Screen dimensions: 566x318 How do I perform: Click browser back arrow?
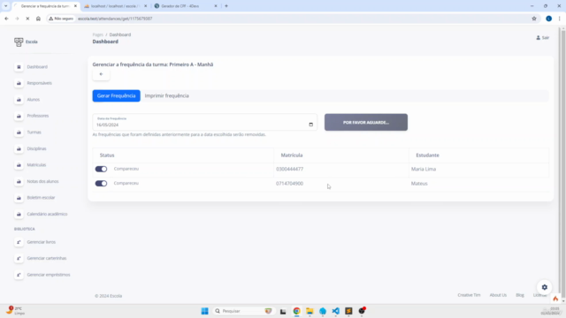6,19
